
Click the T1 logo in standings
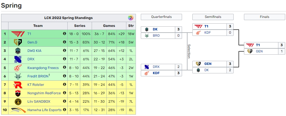[18, 34]
